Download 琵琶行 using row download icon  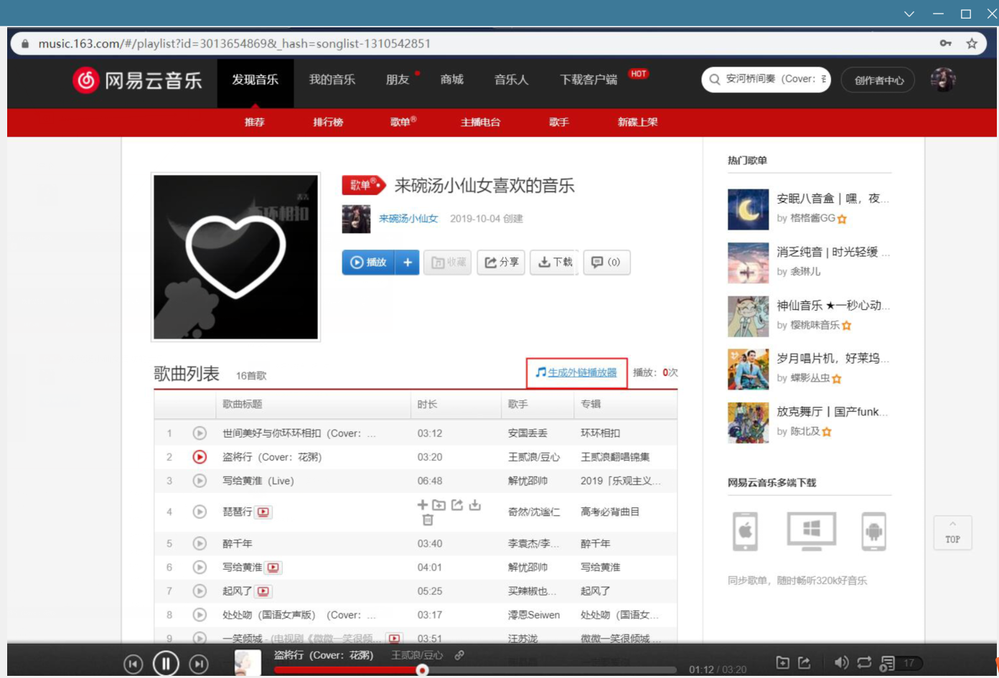click(x=474, y=504)
